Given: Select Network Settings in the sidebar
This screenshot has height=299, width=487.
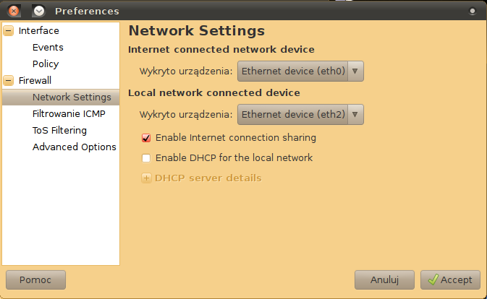Looking at the screenshot, I should coord(72,97).
